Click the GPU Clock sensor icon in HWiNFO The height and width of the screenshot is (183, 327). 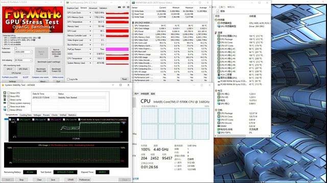pyautogui.click(x=133, y=34)
